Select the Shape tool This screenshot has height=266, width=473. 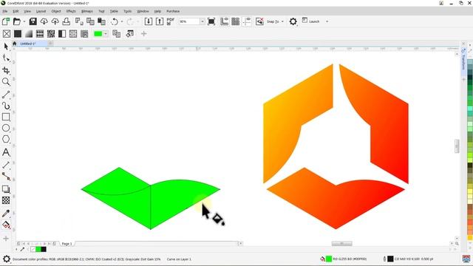tap(6, 58)
